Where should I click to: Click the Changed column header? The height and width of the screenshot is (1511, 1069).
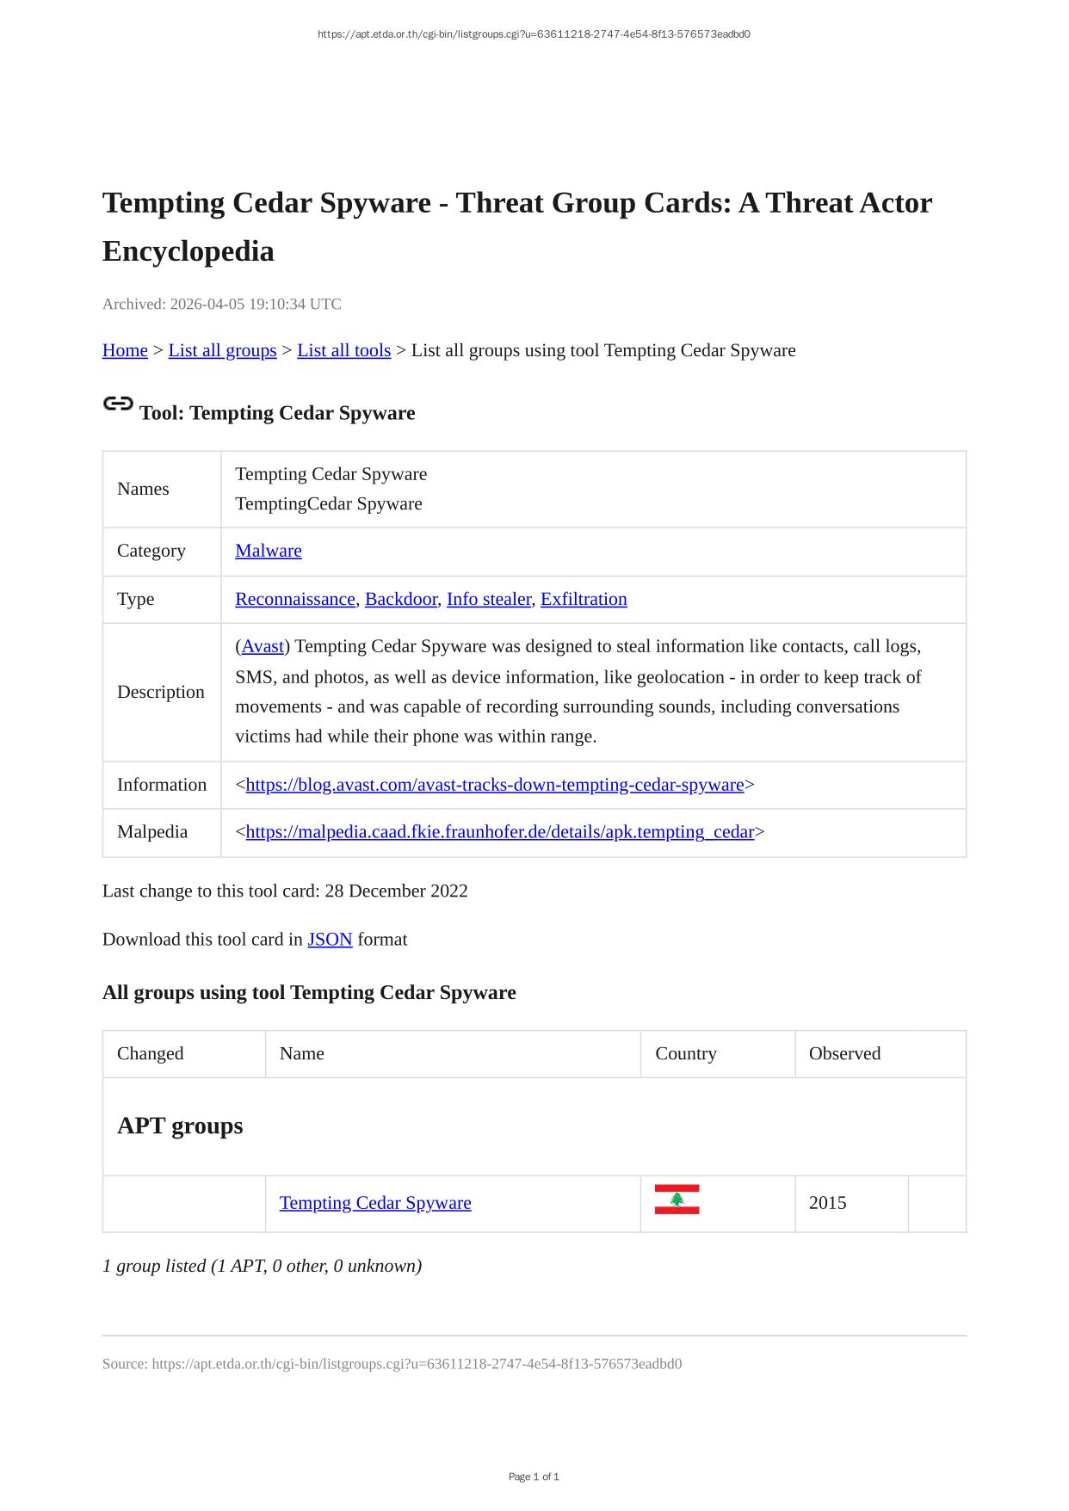(151, 1053)
